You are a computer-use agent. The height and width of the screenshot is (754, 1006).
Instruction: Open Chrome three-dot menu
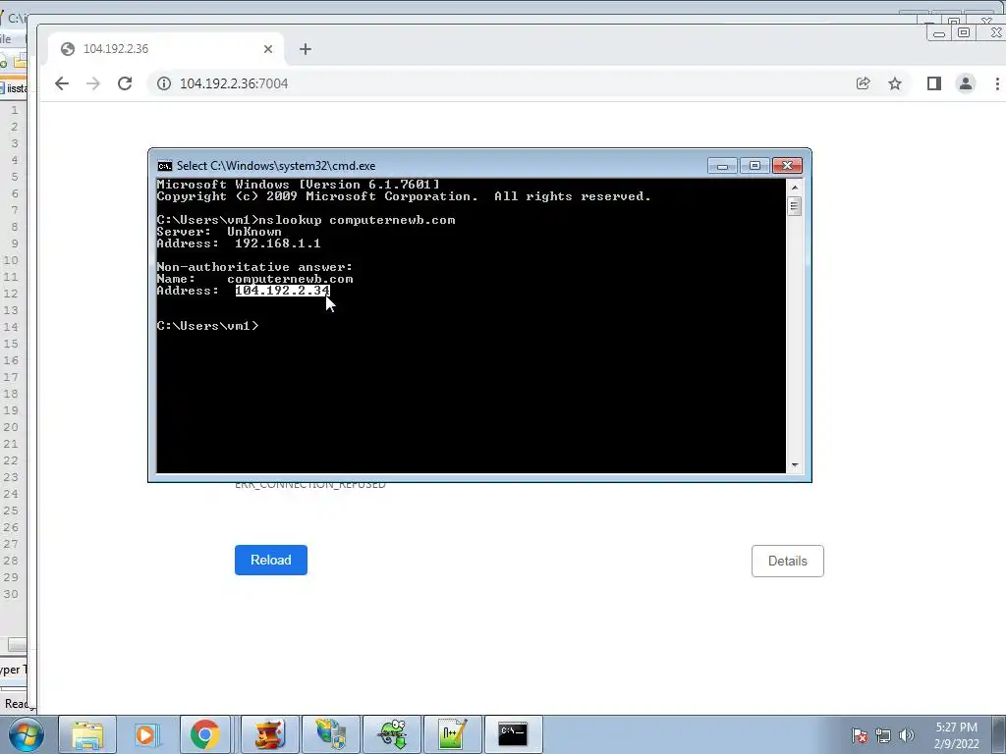pyautogui.click(x=997, y=83)
